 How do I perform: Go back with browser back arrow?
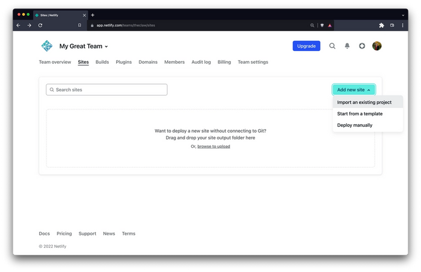(18, 25)
